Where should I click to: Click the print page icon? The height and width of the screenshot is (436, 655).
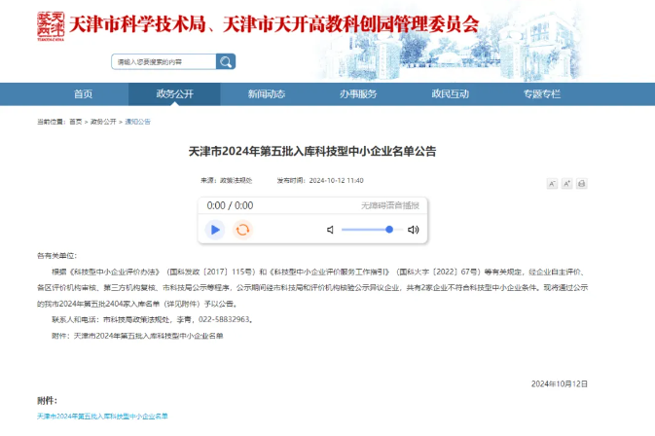click(581, 183)
